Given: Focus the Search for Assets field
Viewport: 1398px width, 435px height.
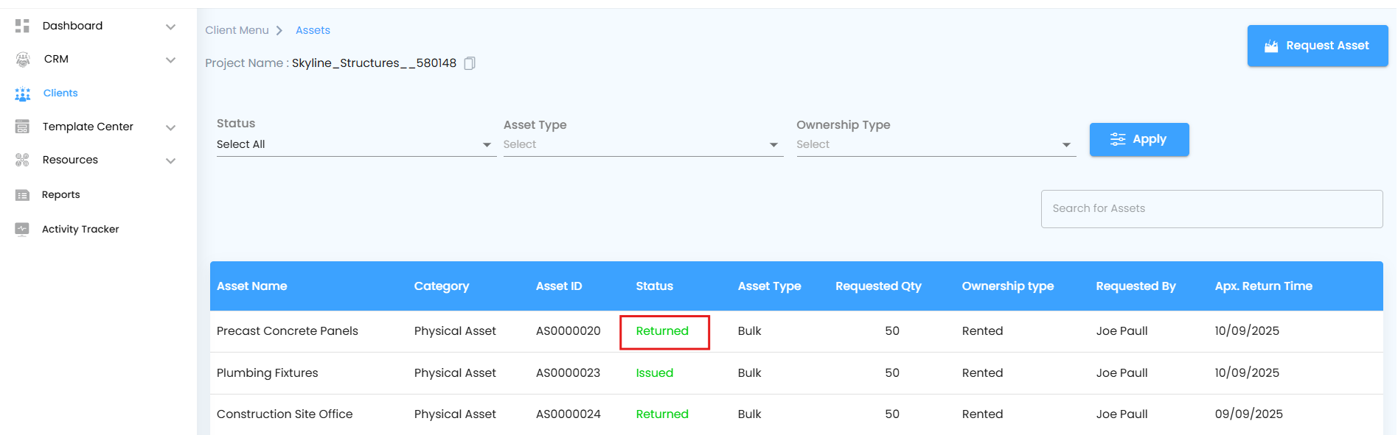Looking at the screenshot, I should click(x=1211, y=209).
